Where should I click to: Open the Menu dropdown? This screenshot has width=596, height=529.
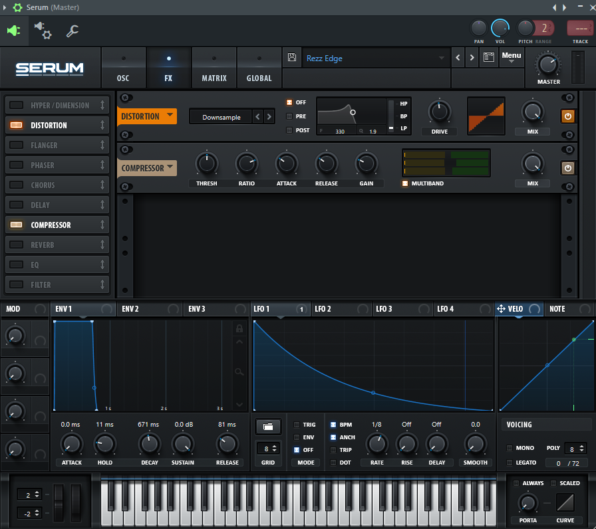(x=512, y=57)
